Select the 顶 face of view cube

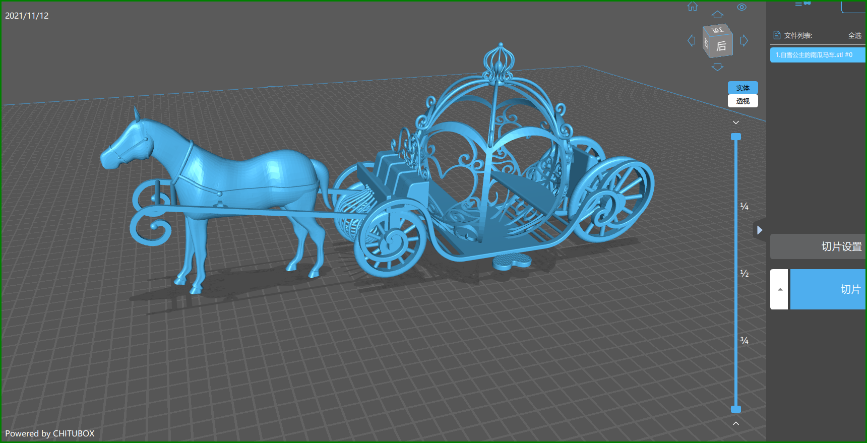(x=717, y=30)
